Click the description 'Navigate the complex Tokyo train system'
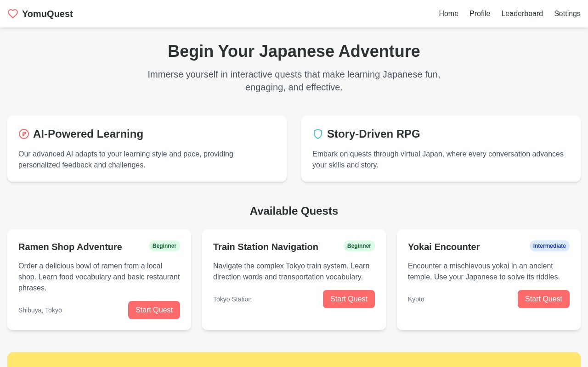Viewport: 588px width, 367px height. pyautogui.click(x=291, y=272)
